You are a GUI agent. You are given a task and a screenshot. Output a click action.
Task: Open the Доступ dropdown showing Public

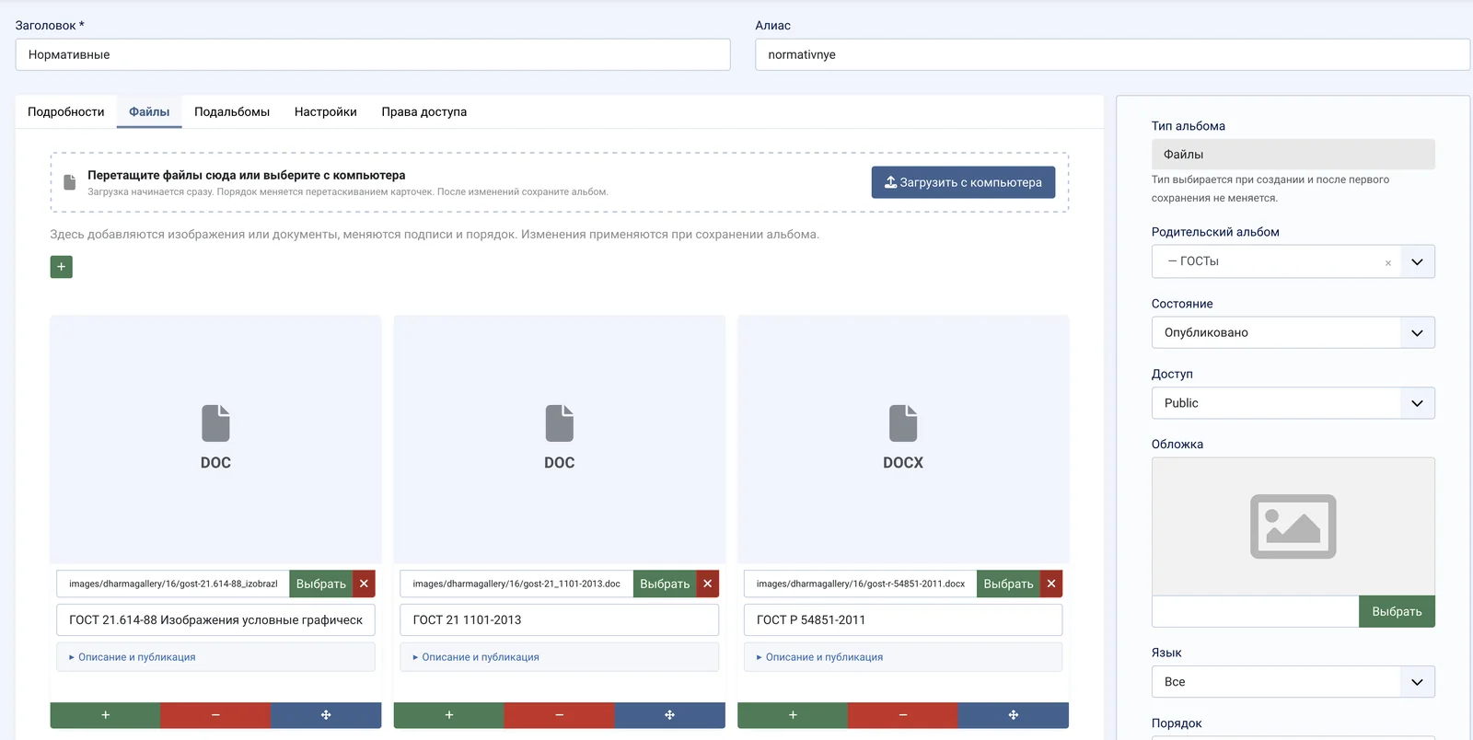click(1293, 403)
